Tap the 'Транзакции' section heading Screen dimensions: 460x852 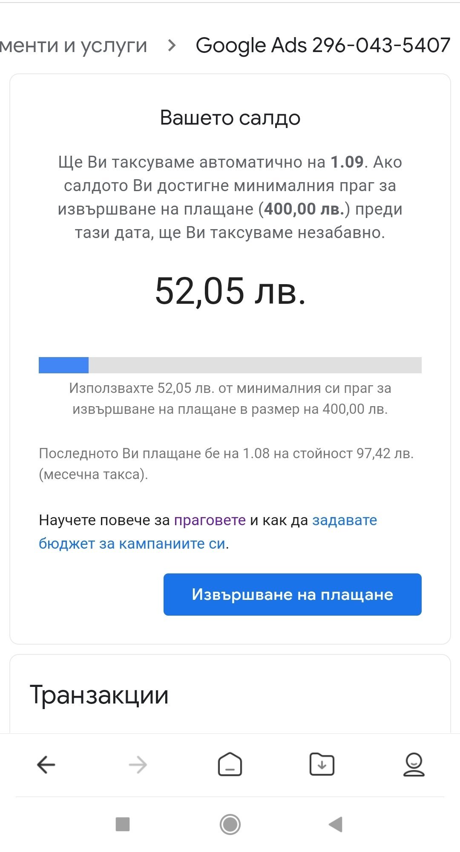[99, 695]
